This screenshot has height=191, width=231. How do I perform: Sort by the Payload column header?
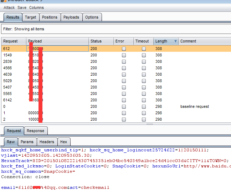click(x=57, y=41)
